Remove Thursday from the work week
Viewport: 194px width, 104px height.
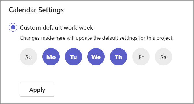[x=118, y=57]
